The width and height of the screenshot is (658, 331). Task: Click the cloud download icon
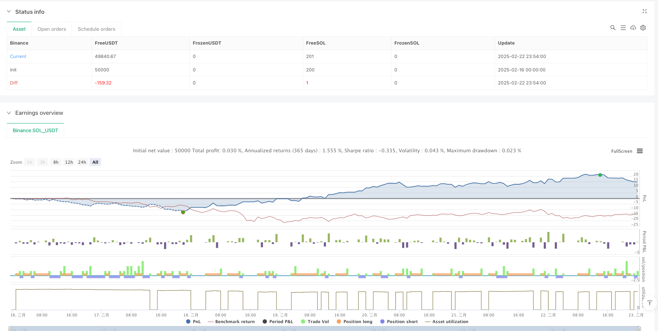pyautogui.click(x=633, y=28)
